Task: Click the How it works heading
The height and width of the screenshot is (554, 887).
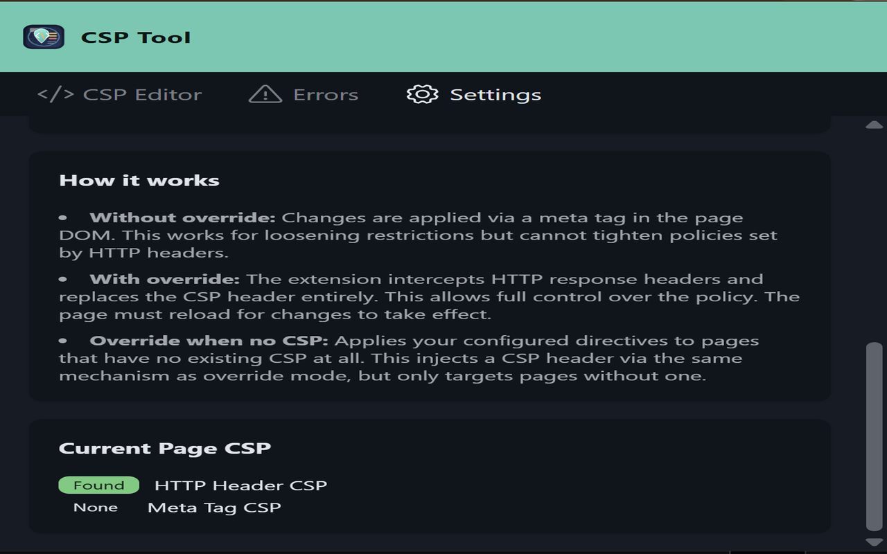Action: click(x=139, y=180)
